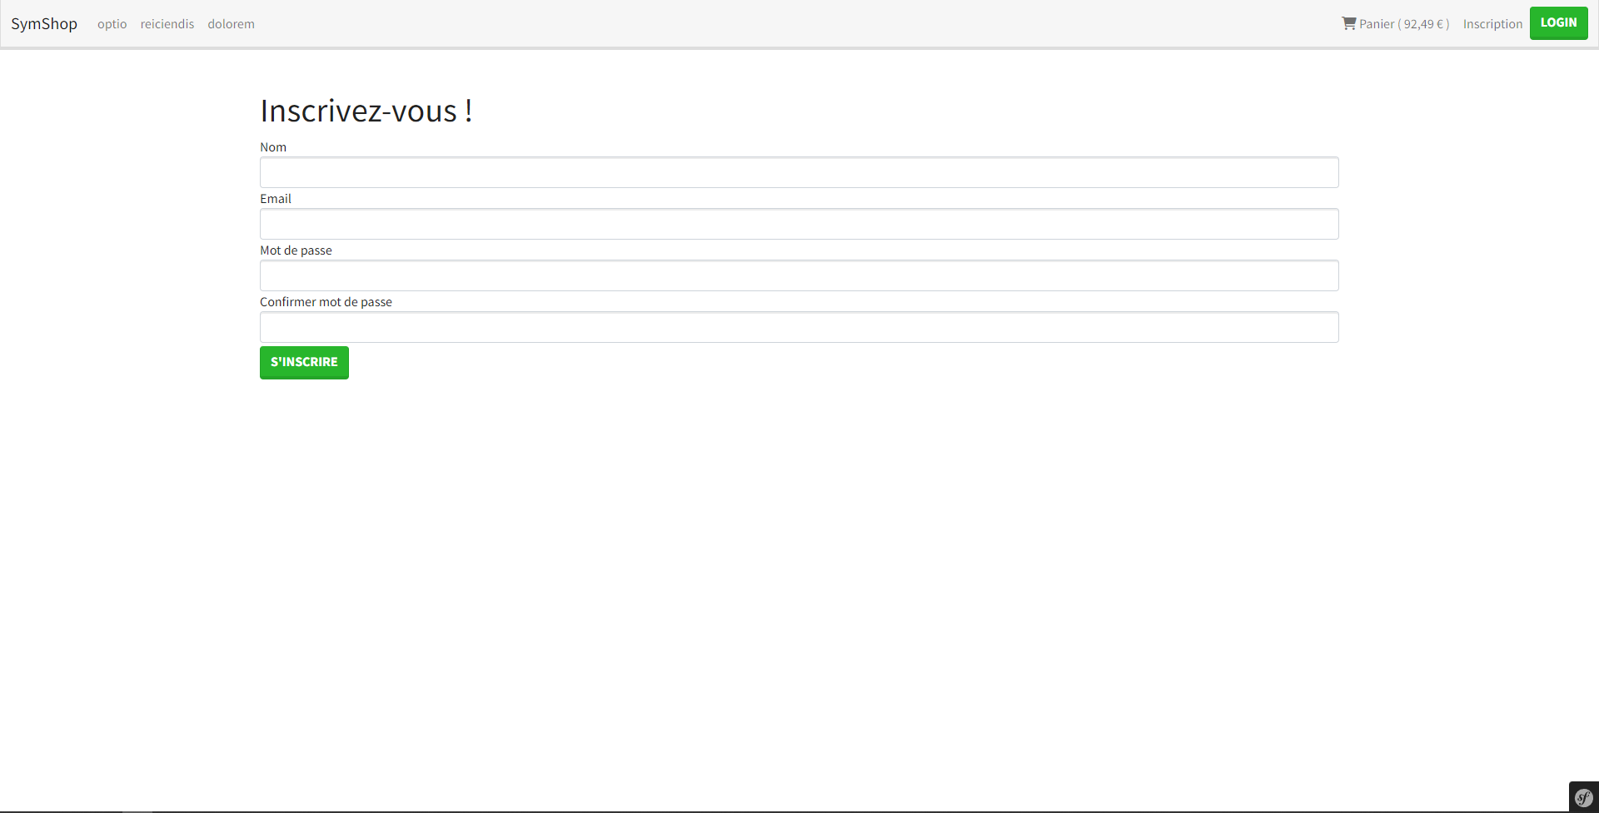Select the Mot de passe field
This screenshot has width=1599, height=813.
point(799,275)
